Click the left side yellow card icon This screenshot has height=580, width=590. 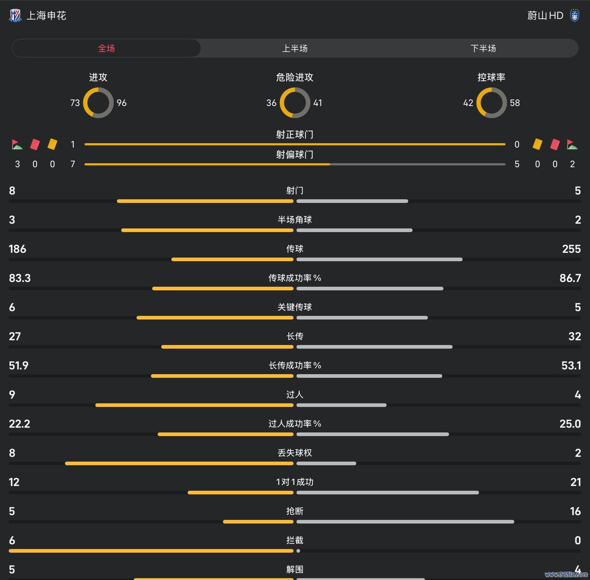pyautogui.click(x=52, y=144)
